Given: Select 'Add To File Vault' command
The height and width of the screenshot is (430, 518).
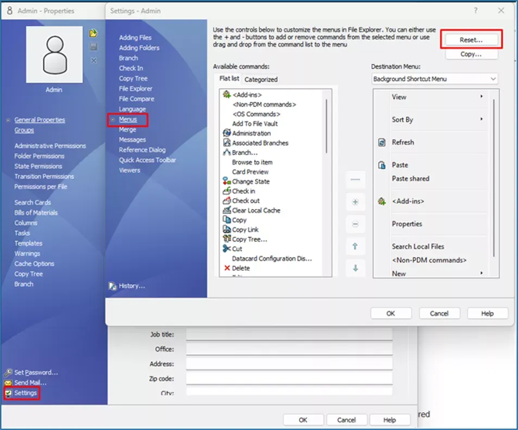Looking at the screenshot, I should coord(255,124).
